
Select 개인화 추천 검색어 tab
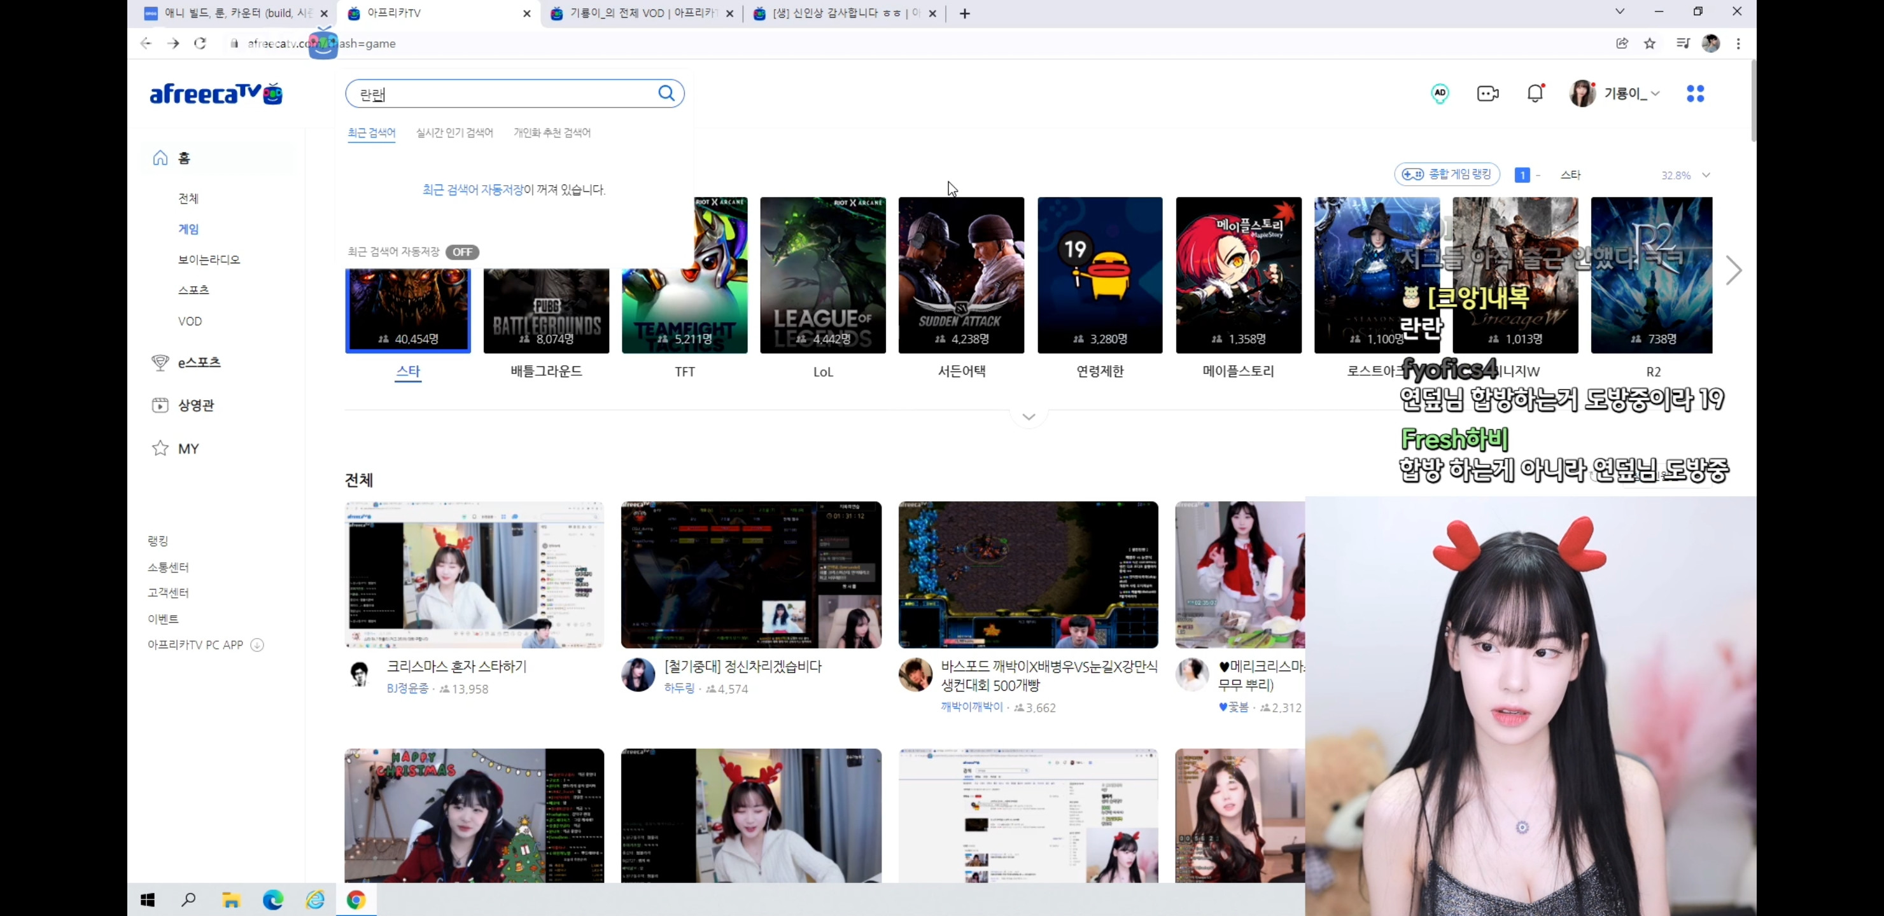click(x=552, y=133)
